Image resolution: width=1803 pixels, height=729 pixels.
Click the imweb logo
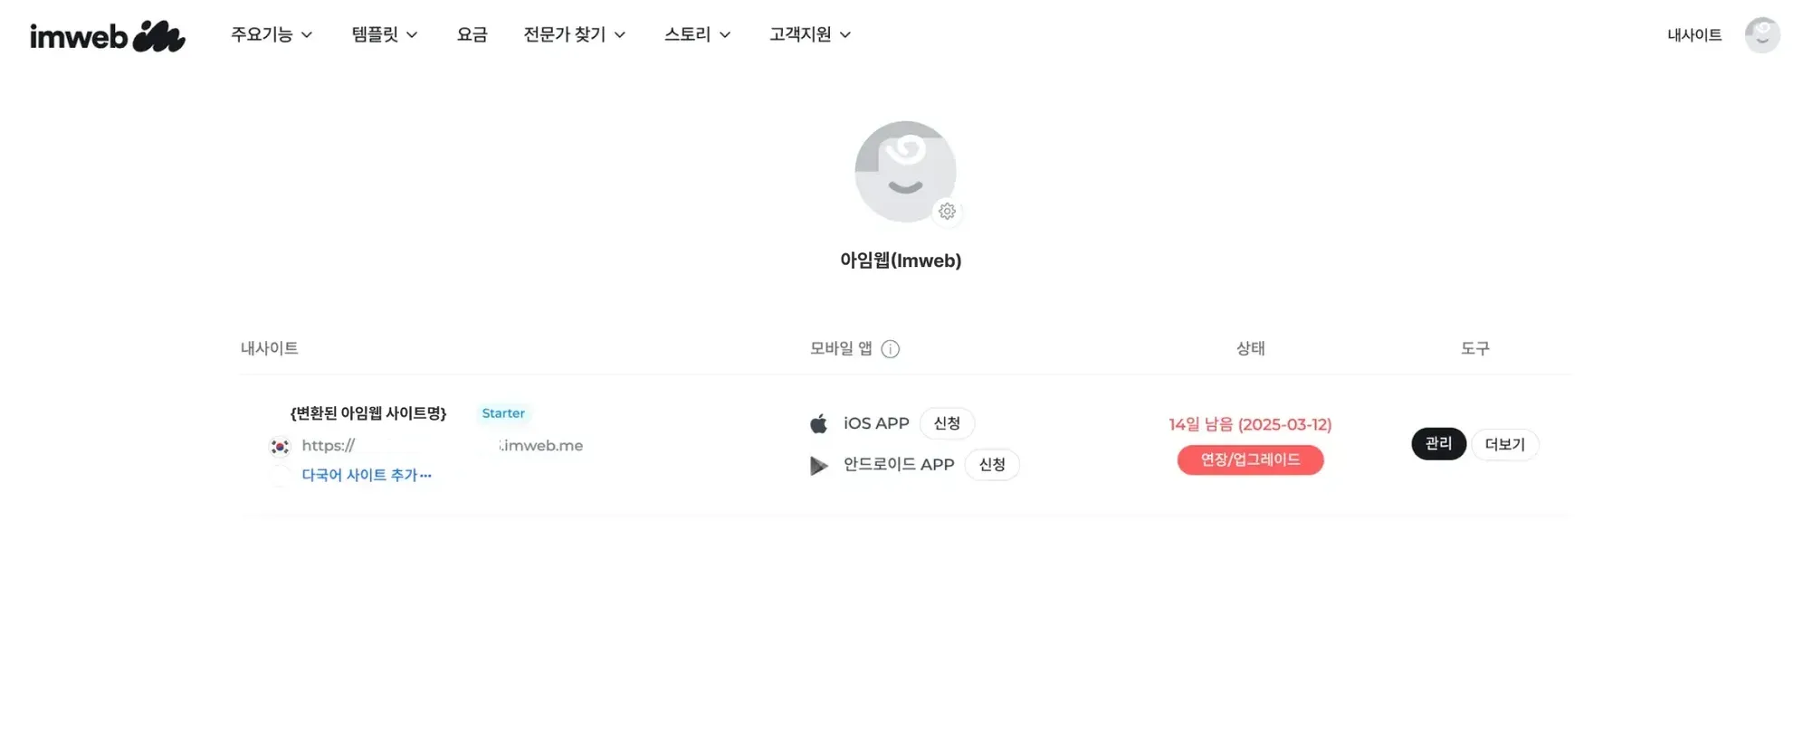click(x=107, y=35)
